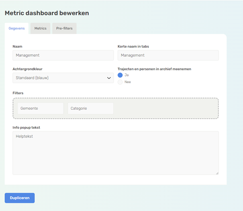The image size is (243, 211).
Task: Click the Dupliceren button
Action: point(20,198)
